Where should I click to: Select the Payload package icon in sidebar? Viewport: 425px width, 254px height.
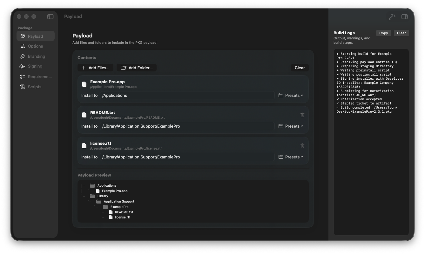coord(22,36)
